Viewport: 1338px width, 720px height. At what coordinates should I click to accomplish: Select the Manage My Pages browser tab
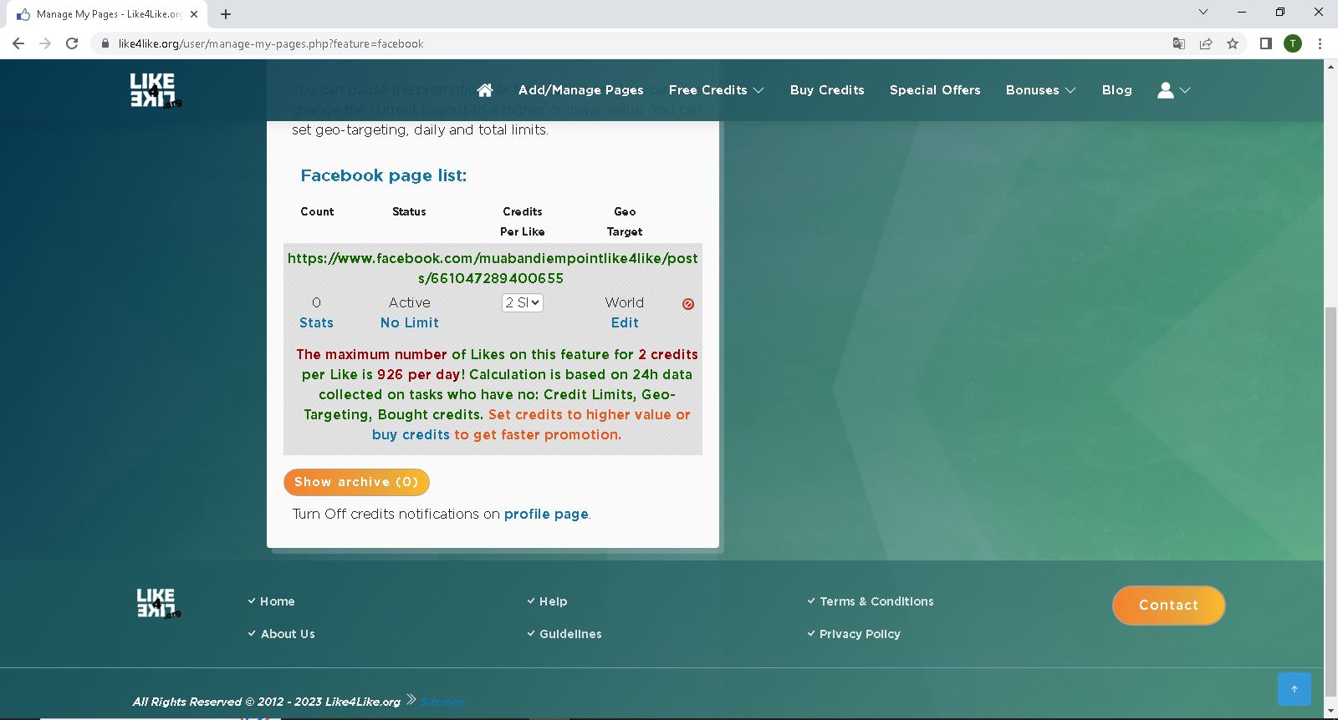(x=107, y=14)
